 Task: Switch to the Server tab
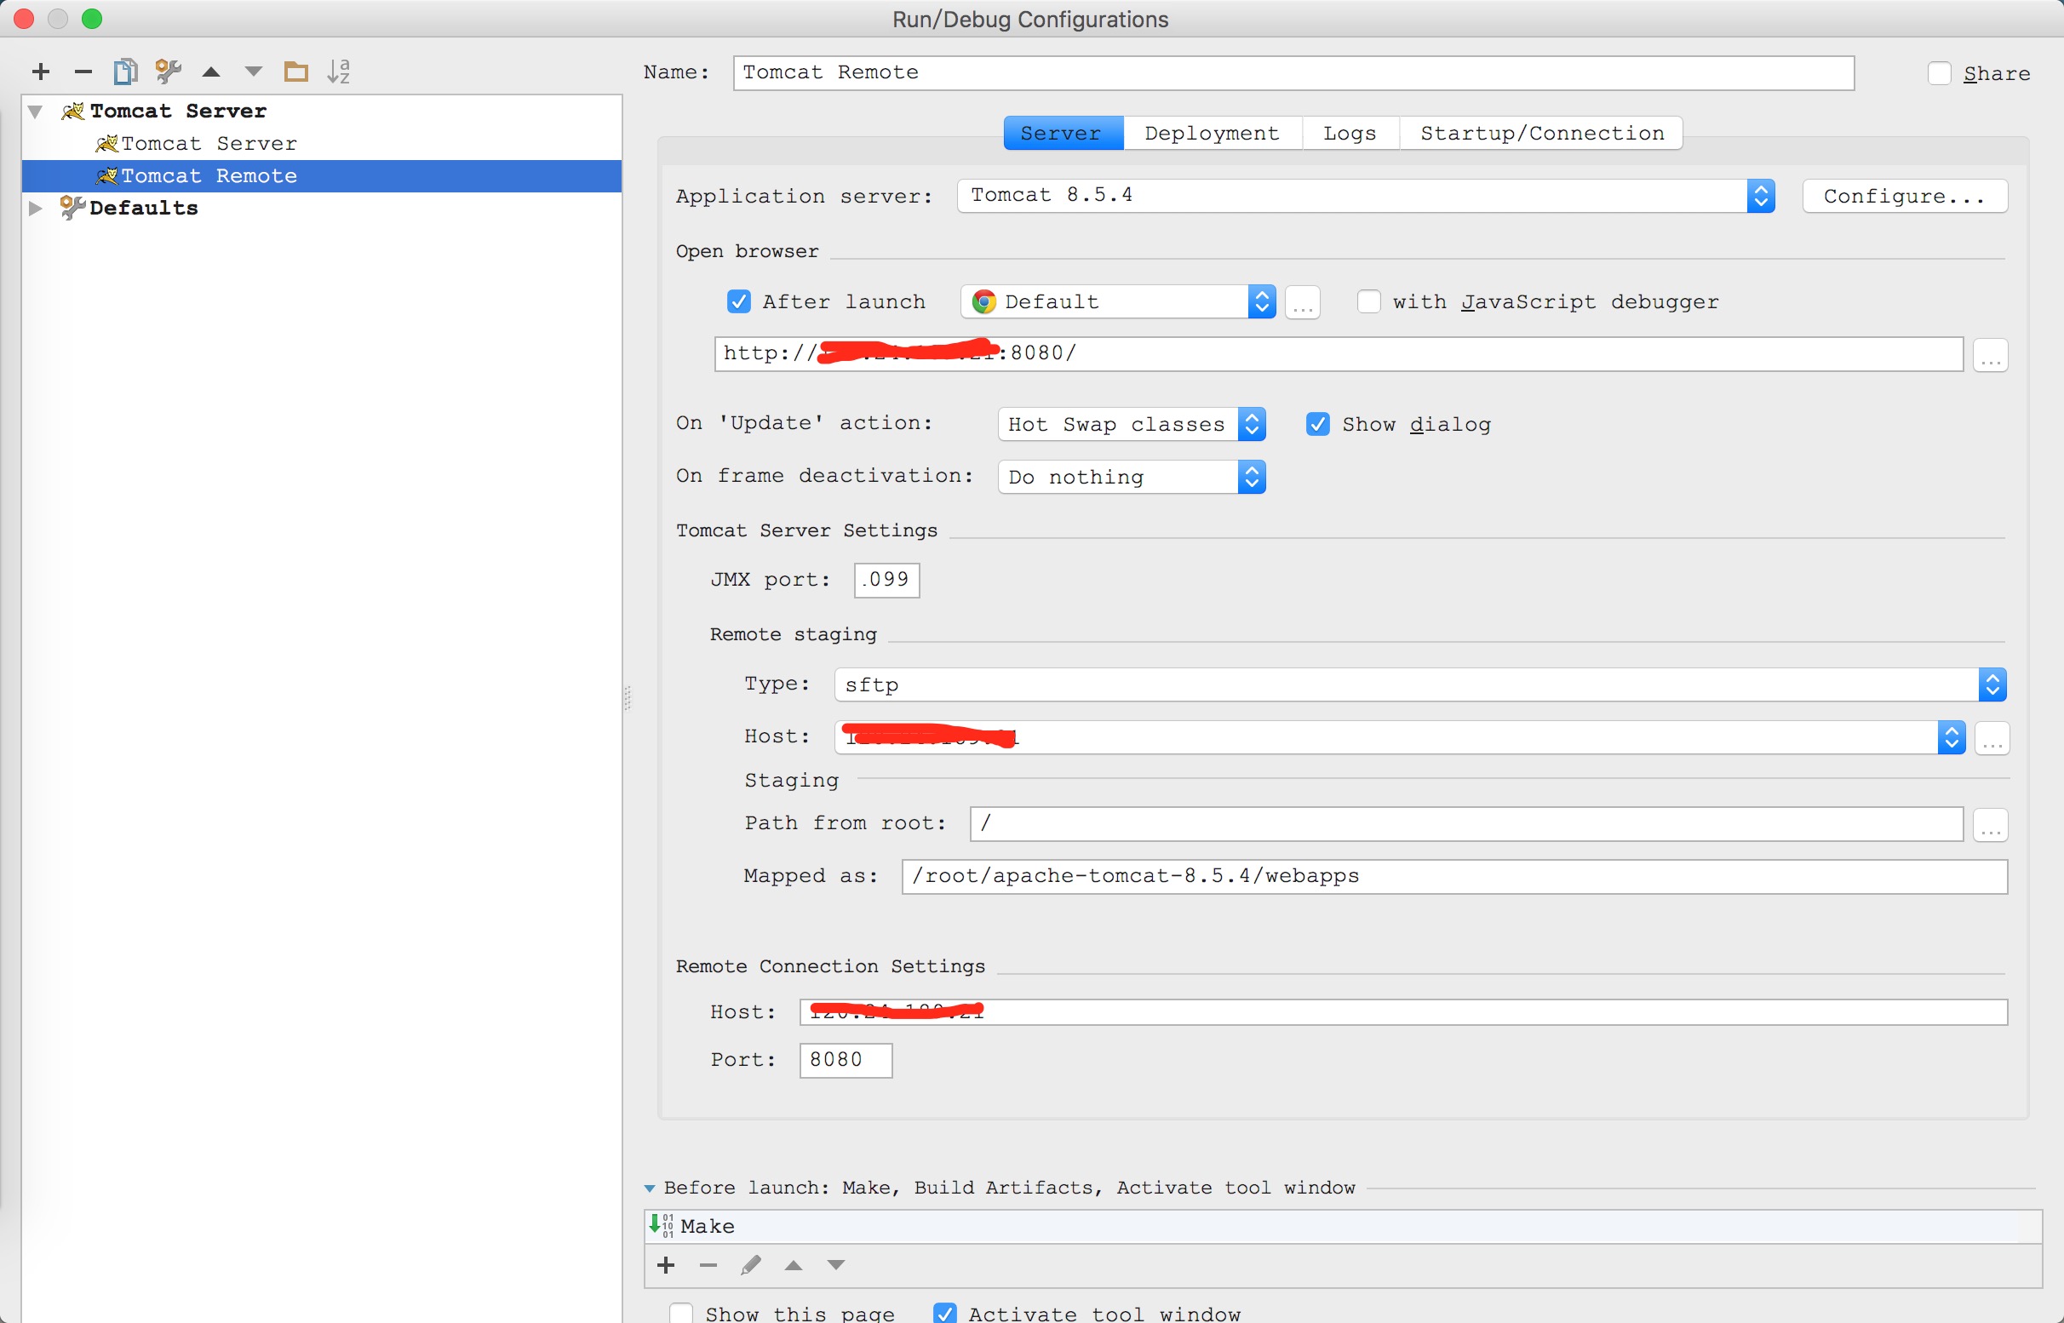[1063, 133]
